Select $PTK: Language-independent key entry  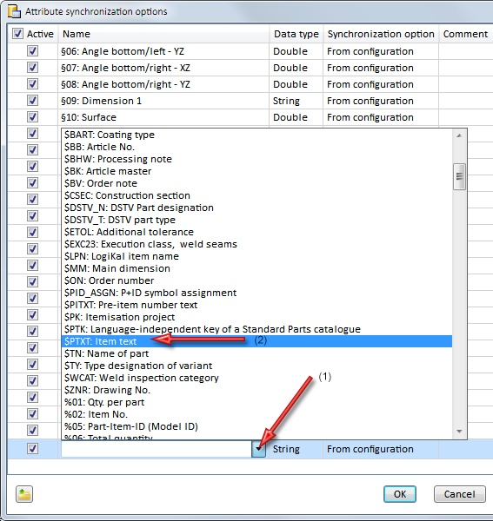point(256,329)
